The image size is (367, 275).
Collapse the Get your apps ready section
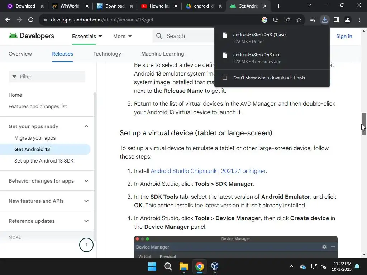[86, 126]
